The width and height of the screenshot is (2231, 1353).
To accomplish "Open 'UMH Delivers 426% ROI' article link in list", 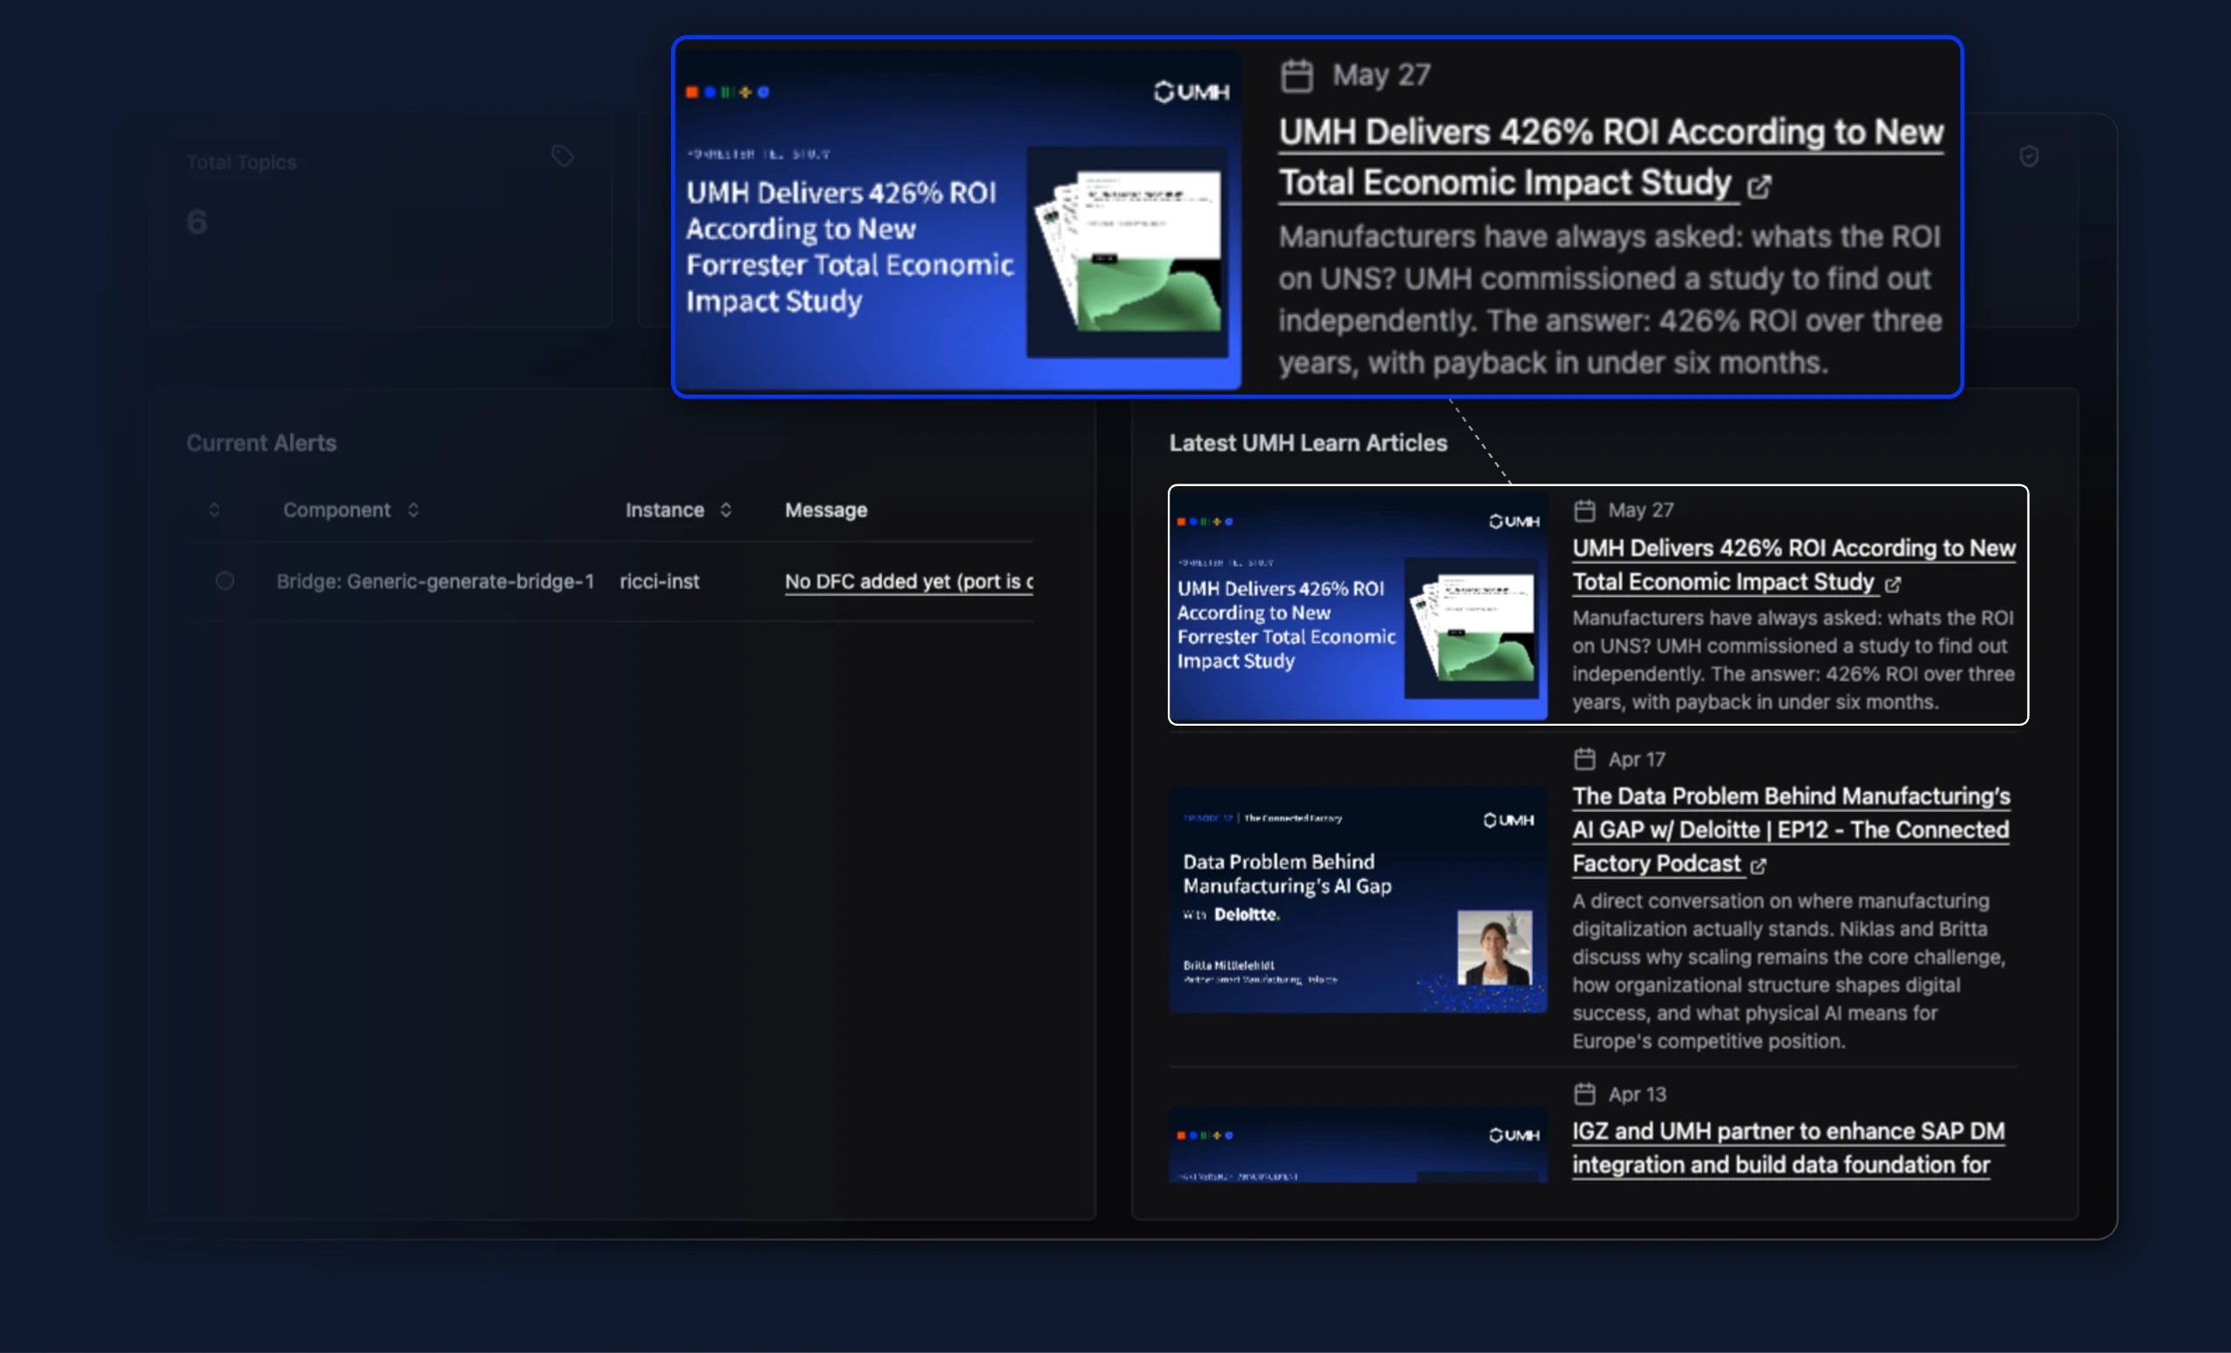I will [x=1794, y=565].
